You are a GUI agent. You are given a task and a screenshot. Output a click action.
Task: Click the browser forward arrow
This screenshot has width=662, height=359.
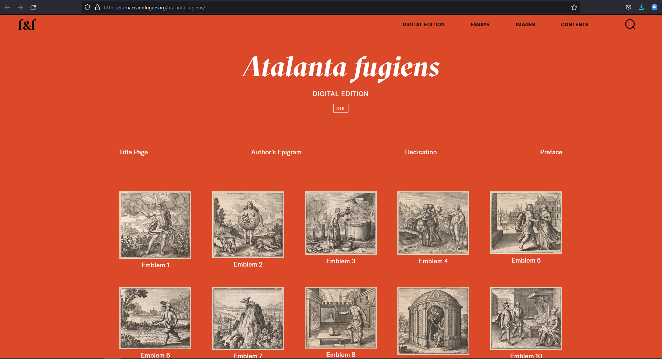[x=20, y=7]
